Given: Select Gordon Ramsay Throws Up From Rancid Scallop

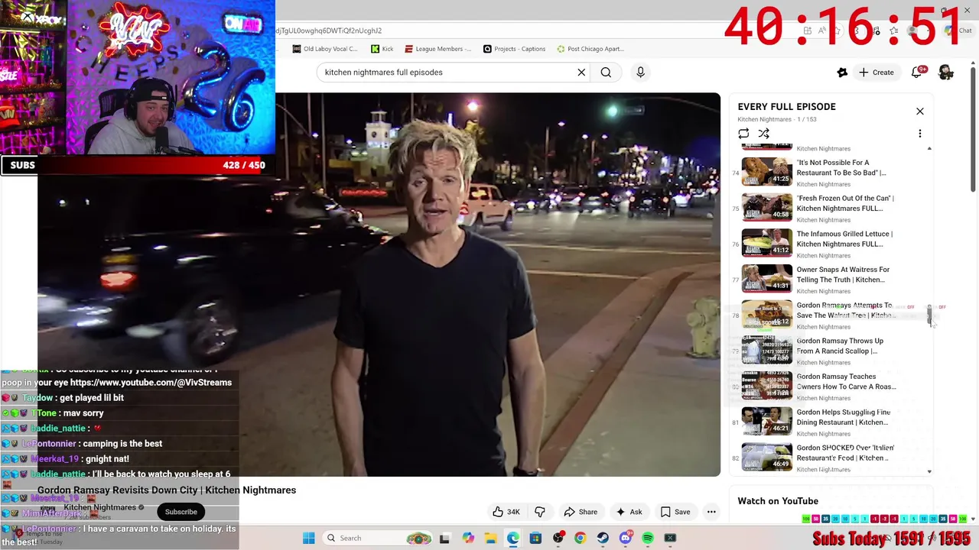Looking at the screenshot, I should pos(831,351).
